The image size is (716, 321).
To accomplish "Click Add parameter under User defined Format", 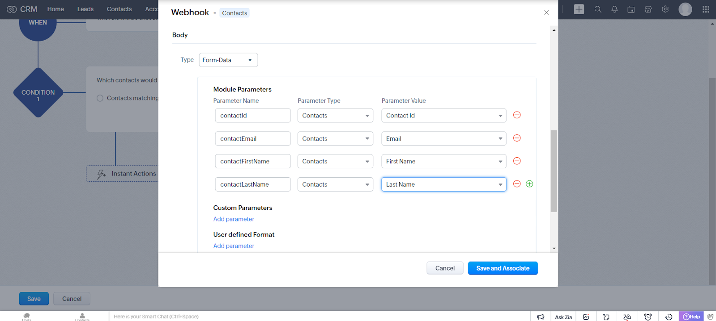I will (x=234, y=246).
